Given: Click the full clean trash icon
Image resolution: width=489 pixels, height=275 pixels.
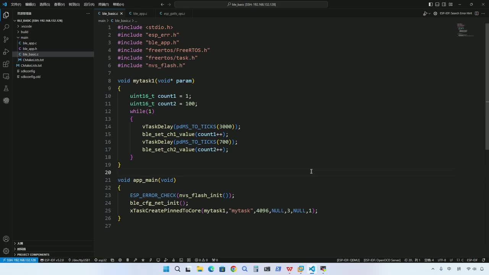Looking at the screenshot, I should pos(128,260).
